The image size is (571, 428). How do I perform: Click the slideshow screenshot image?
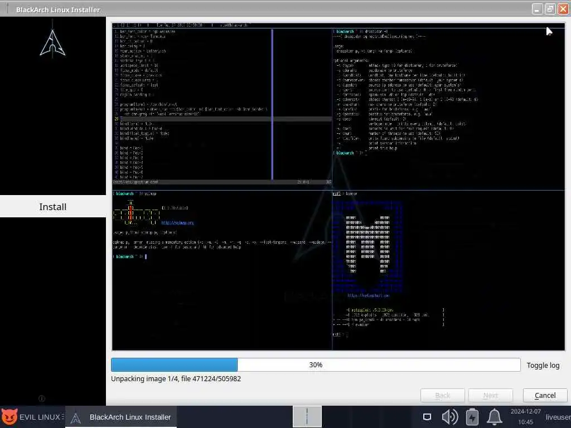pyautogui.click(x=338, y=186)
